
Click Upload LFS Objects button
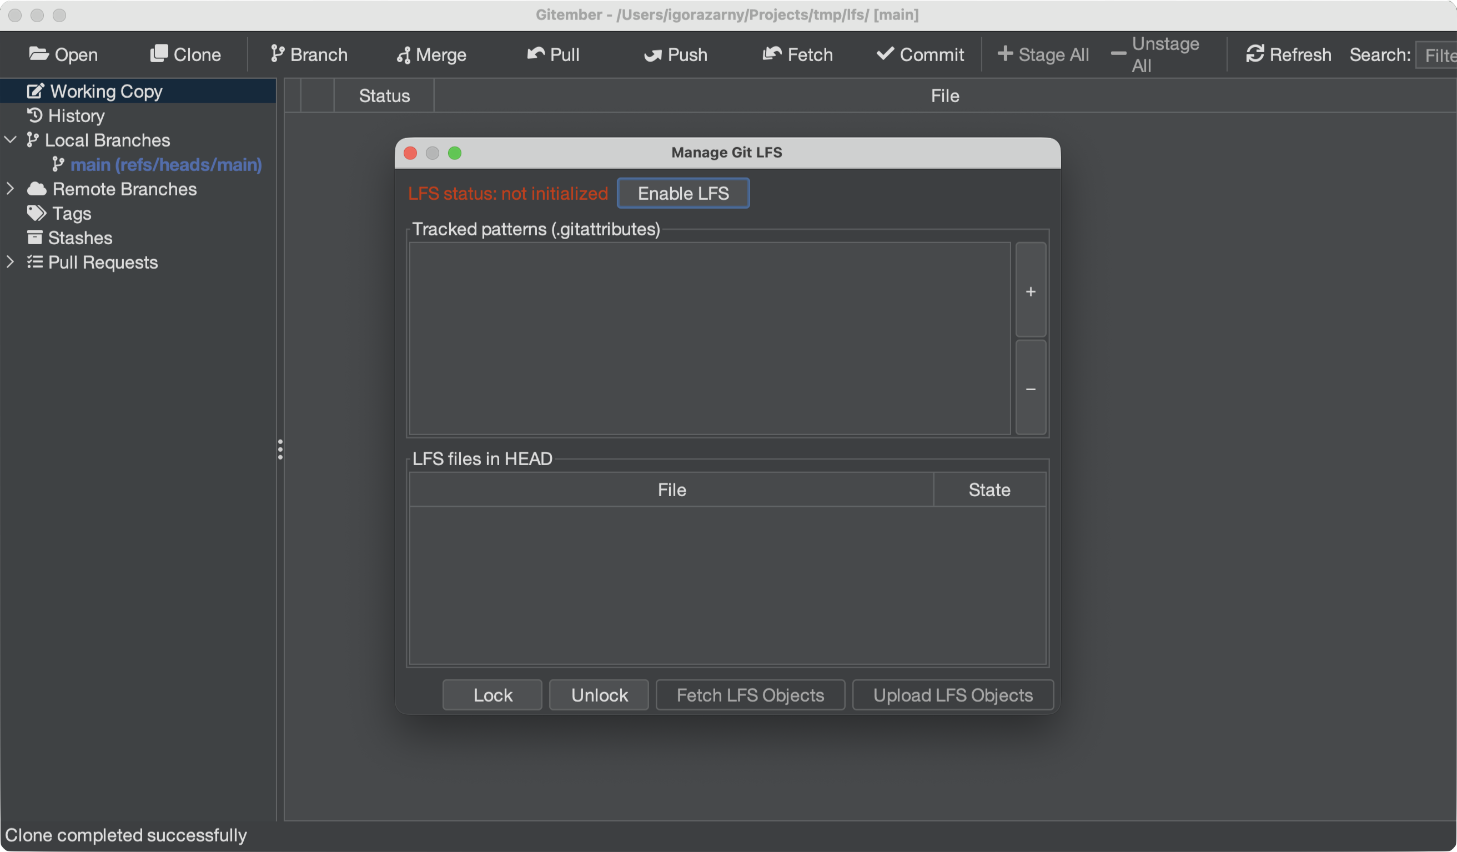pyautogui.click(x=953, y=695)
